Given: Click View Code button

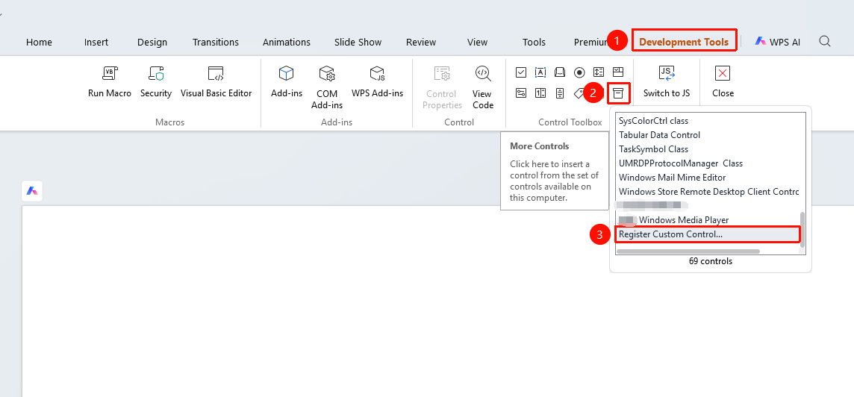Looking at the screenshot, I should 482,87.
